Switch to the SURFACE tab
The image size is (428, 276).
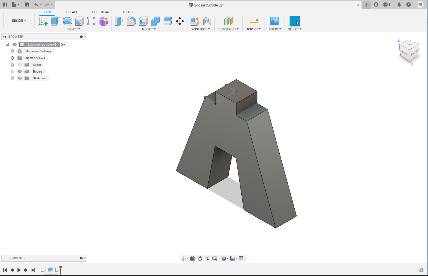[x=71, y=12]
